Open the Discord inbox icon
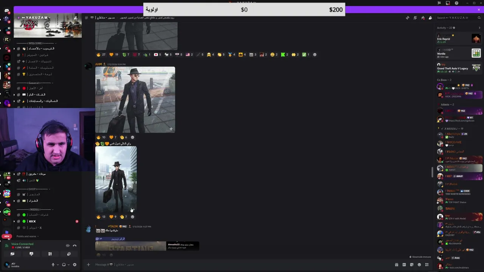Viewport: 484px width, 272px height. pyautogui.click(x=448, y=3)
